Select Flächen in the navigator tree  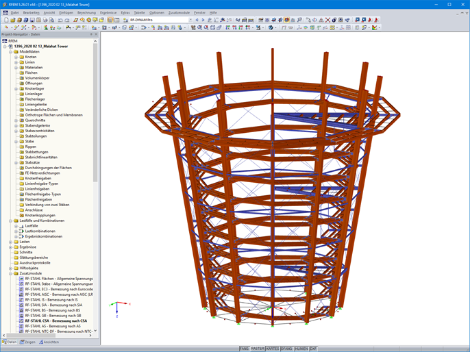click(32, 73)
